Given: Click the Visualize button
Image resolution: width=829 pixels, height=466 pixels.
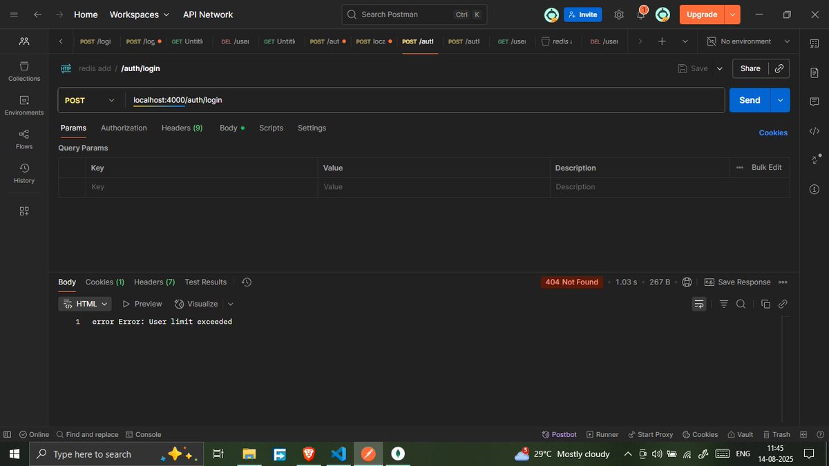Looking at the screenshot, I should click(x=196, y=304).
